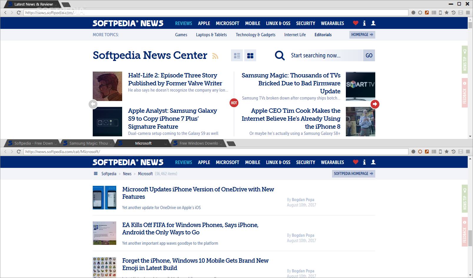The height and width of the screenshot is (278, 473).
Task: Click the News breadcrumb link
Action: [x=127, y=174]
